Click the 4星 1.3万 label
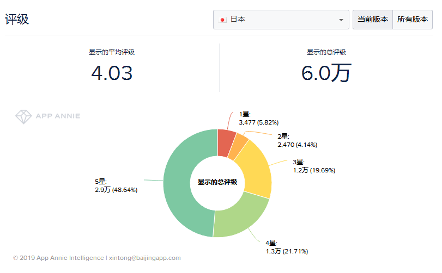The width and height of the screenshot is (442, 273). (286, 247)
